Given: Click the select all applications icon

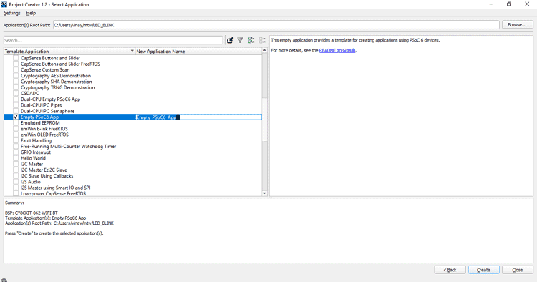Looking at the screenshot, I should click(x=251, y=40).
